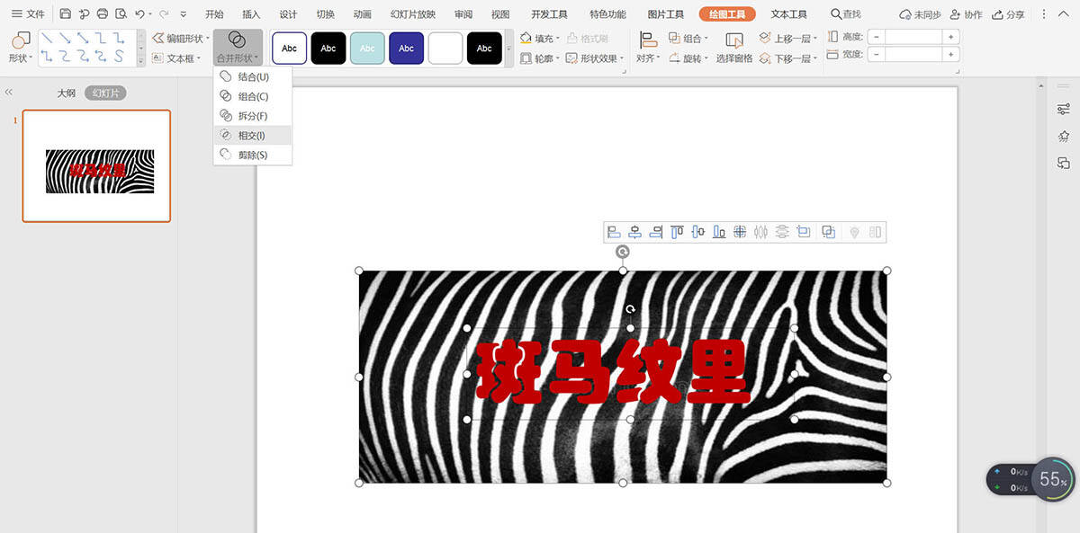Click the undo arrow icon

coord(139,14)
